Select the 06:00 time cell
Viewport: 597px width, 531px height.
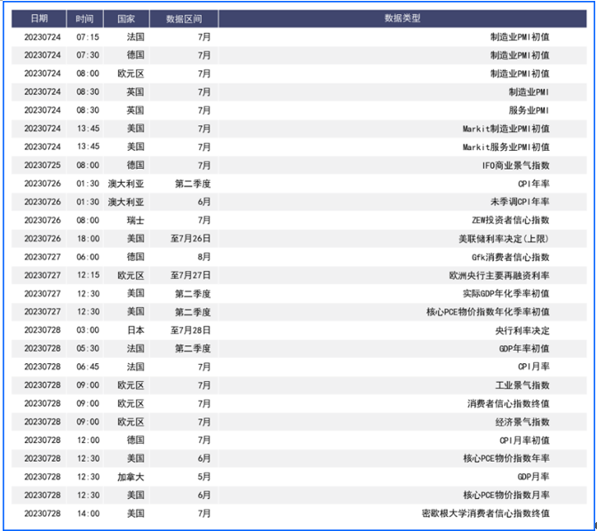click(x=88, y=257)
